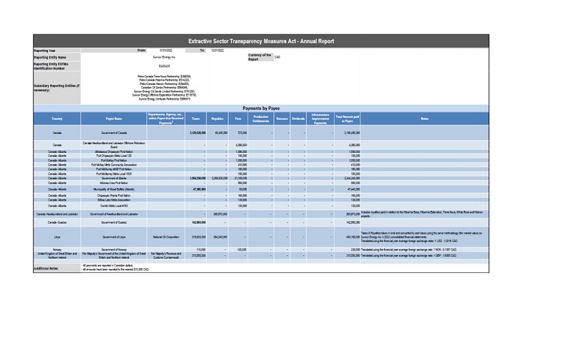Screen dimensions: 573x347
Task: Select 'Municipality of Wood Buffalo (Alberta)' cell
Action: (x=114, y=189)
